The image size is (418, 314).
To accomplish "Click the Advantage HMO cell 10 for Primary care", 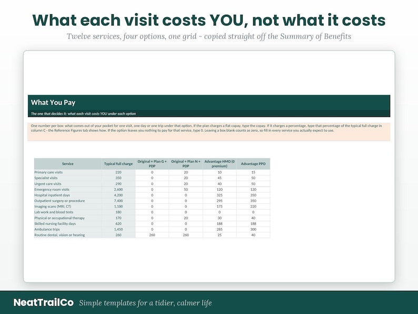I will tap(220, 172).
